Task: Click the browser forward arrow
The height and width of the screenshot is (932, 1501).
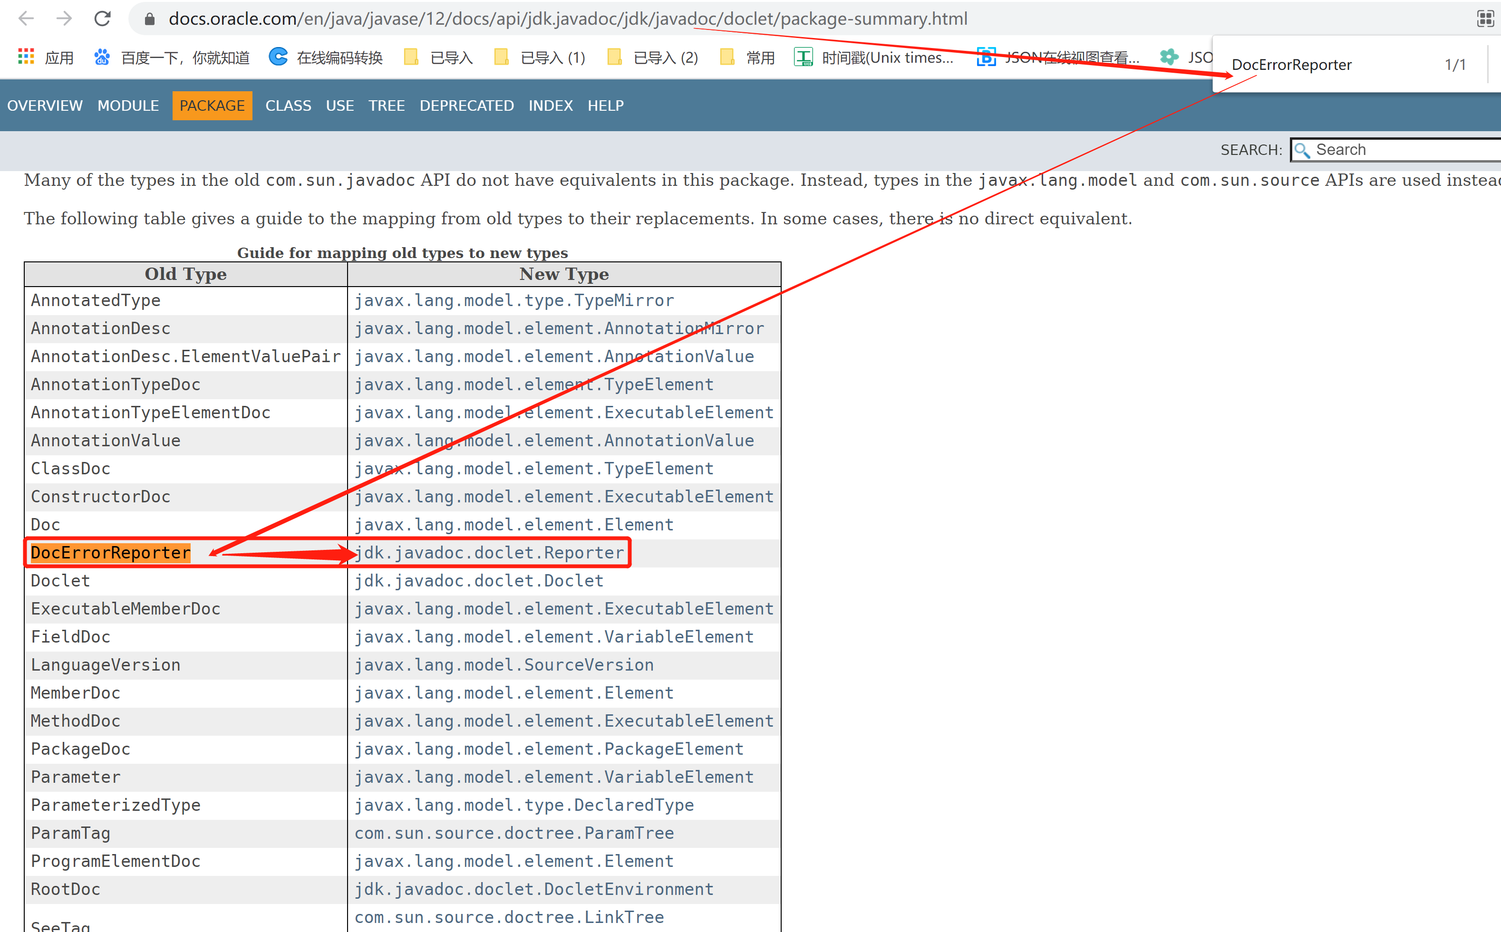Action: coord(64,19)
